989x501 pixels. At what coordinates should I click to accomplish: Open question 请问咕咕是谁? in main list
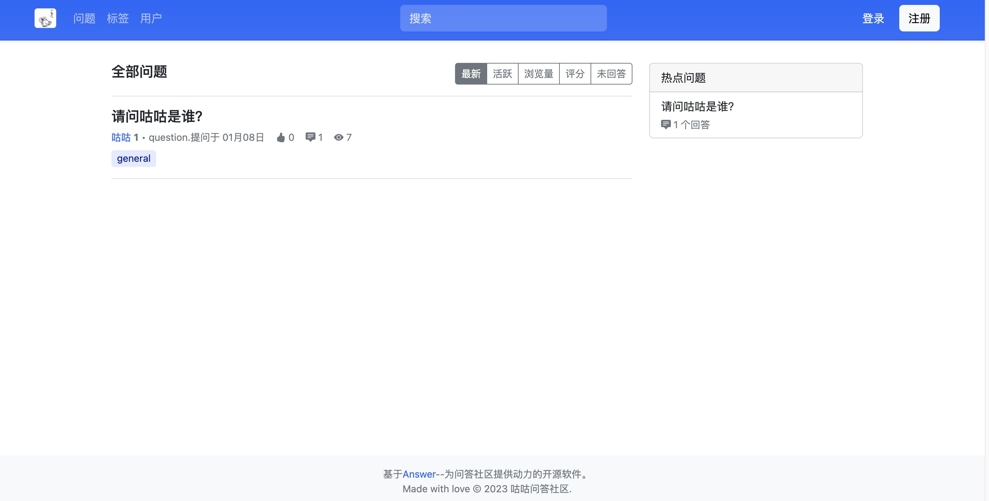point(157,116)
